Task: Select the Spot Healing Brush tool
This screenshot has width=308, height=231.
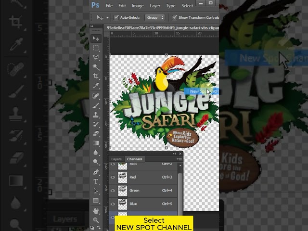Action: pos(96,96)
